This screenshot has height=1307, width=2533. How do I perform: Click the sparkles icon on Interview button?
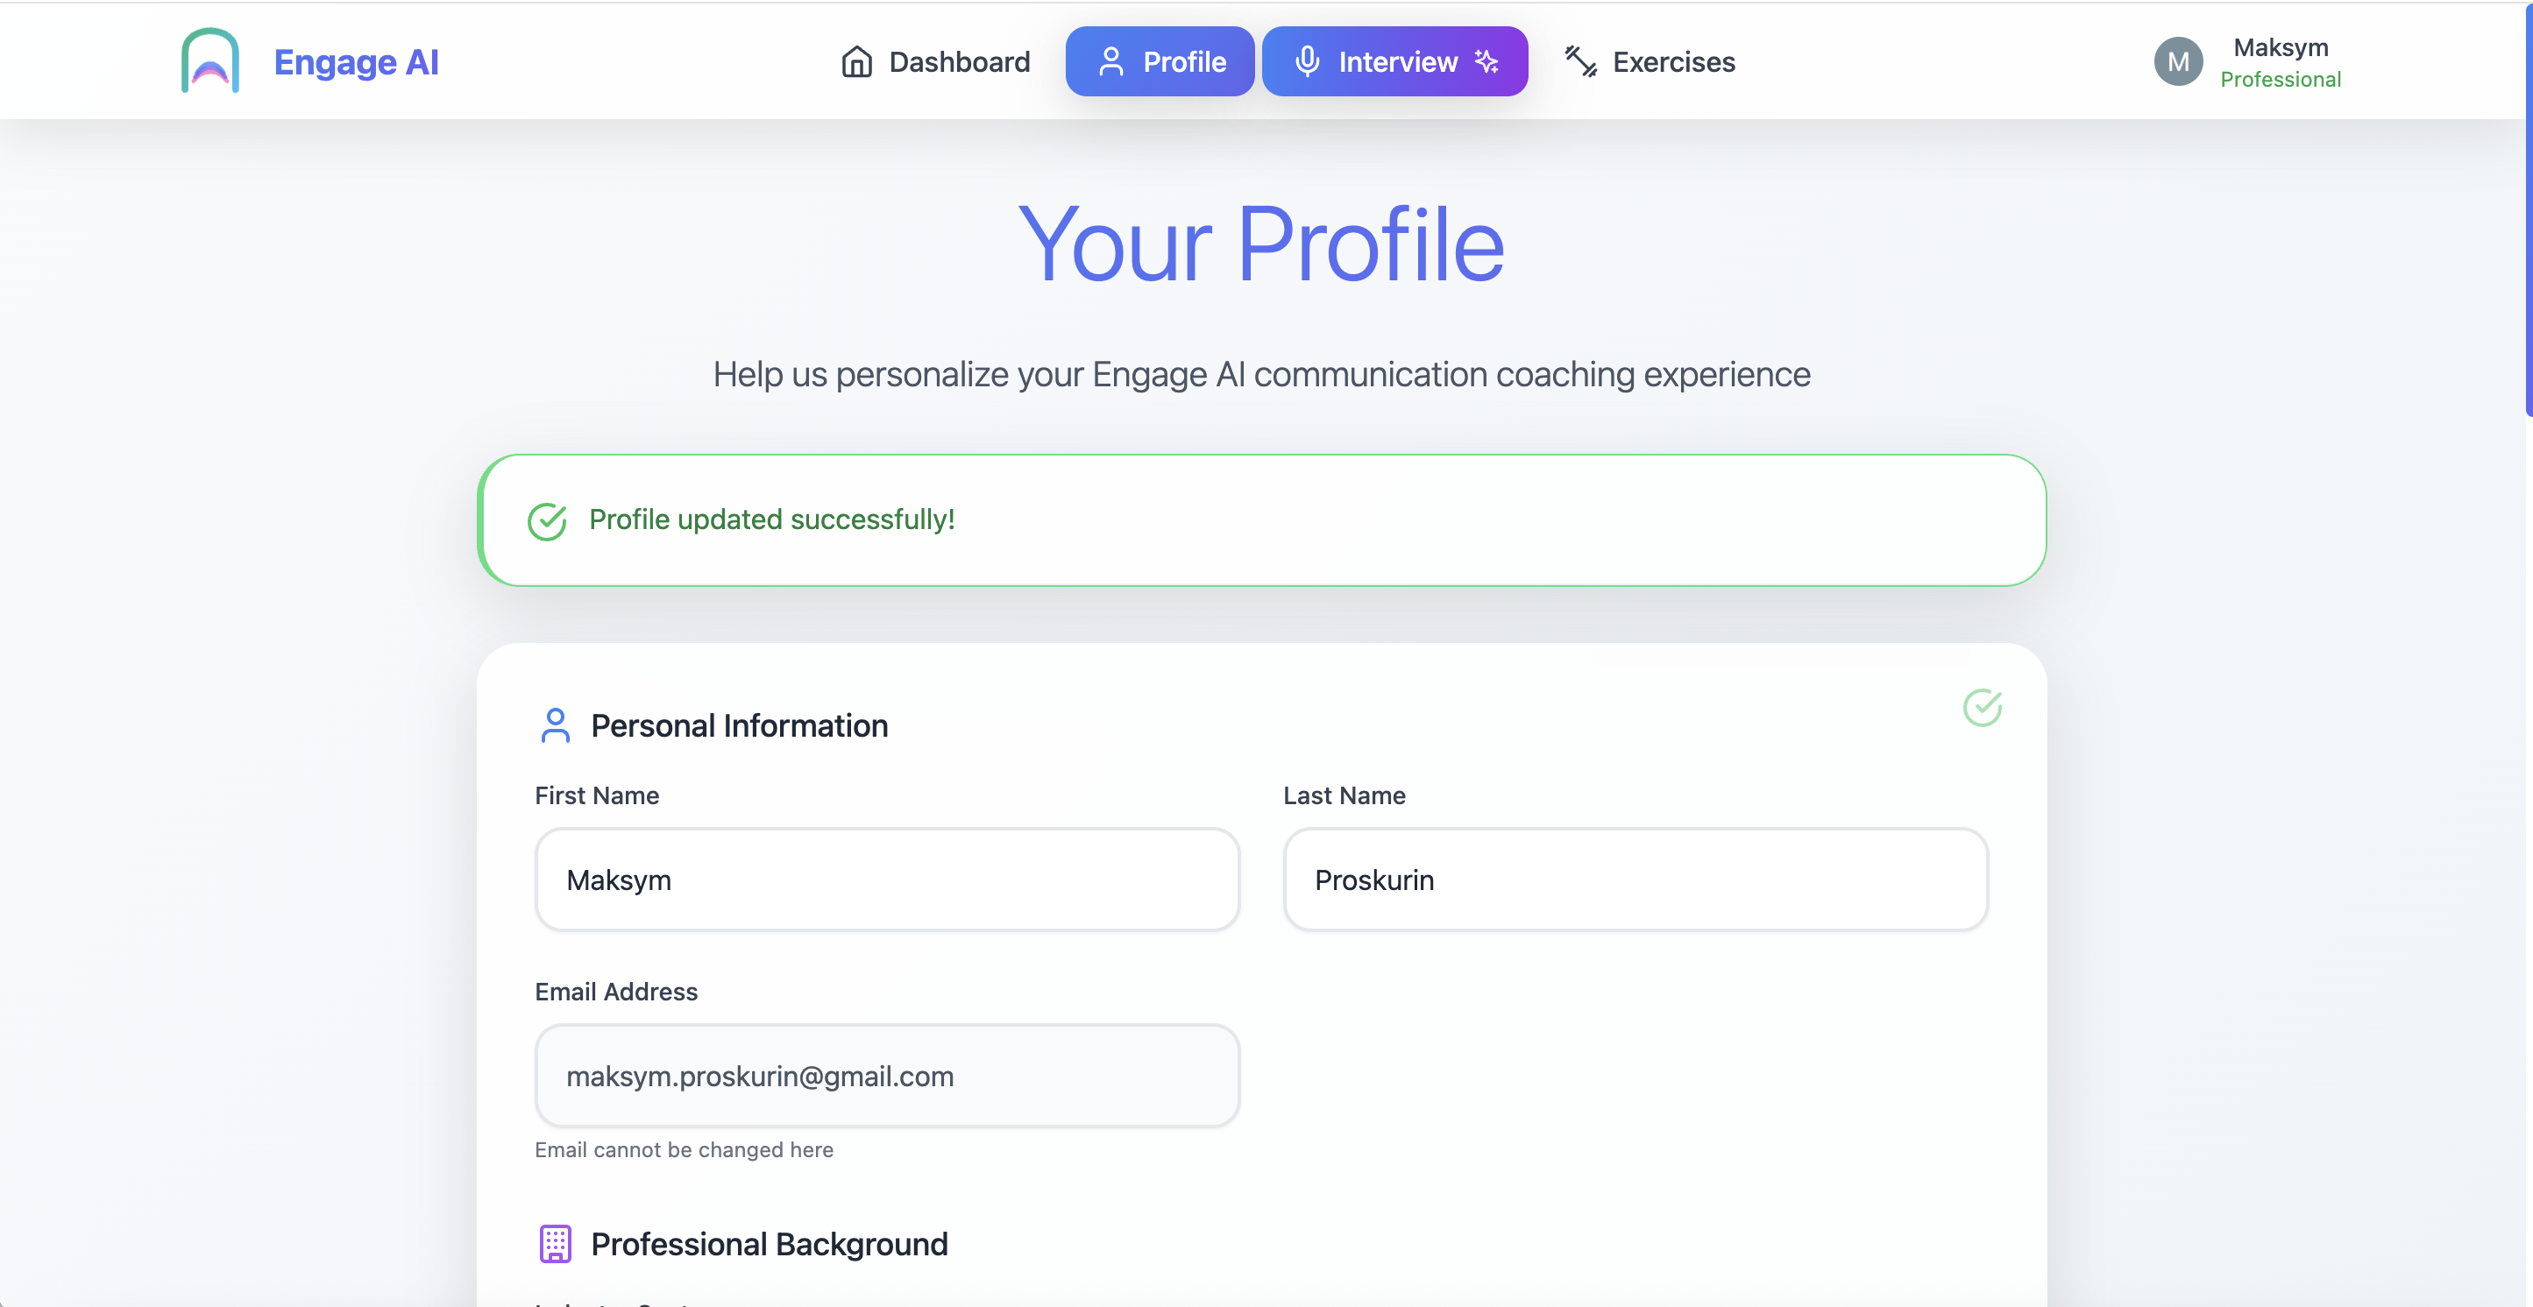click(1486, 62)
